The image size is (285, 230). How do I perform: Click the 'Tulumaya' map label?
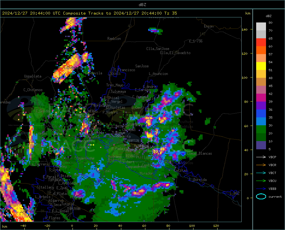click(118, 91)
